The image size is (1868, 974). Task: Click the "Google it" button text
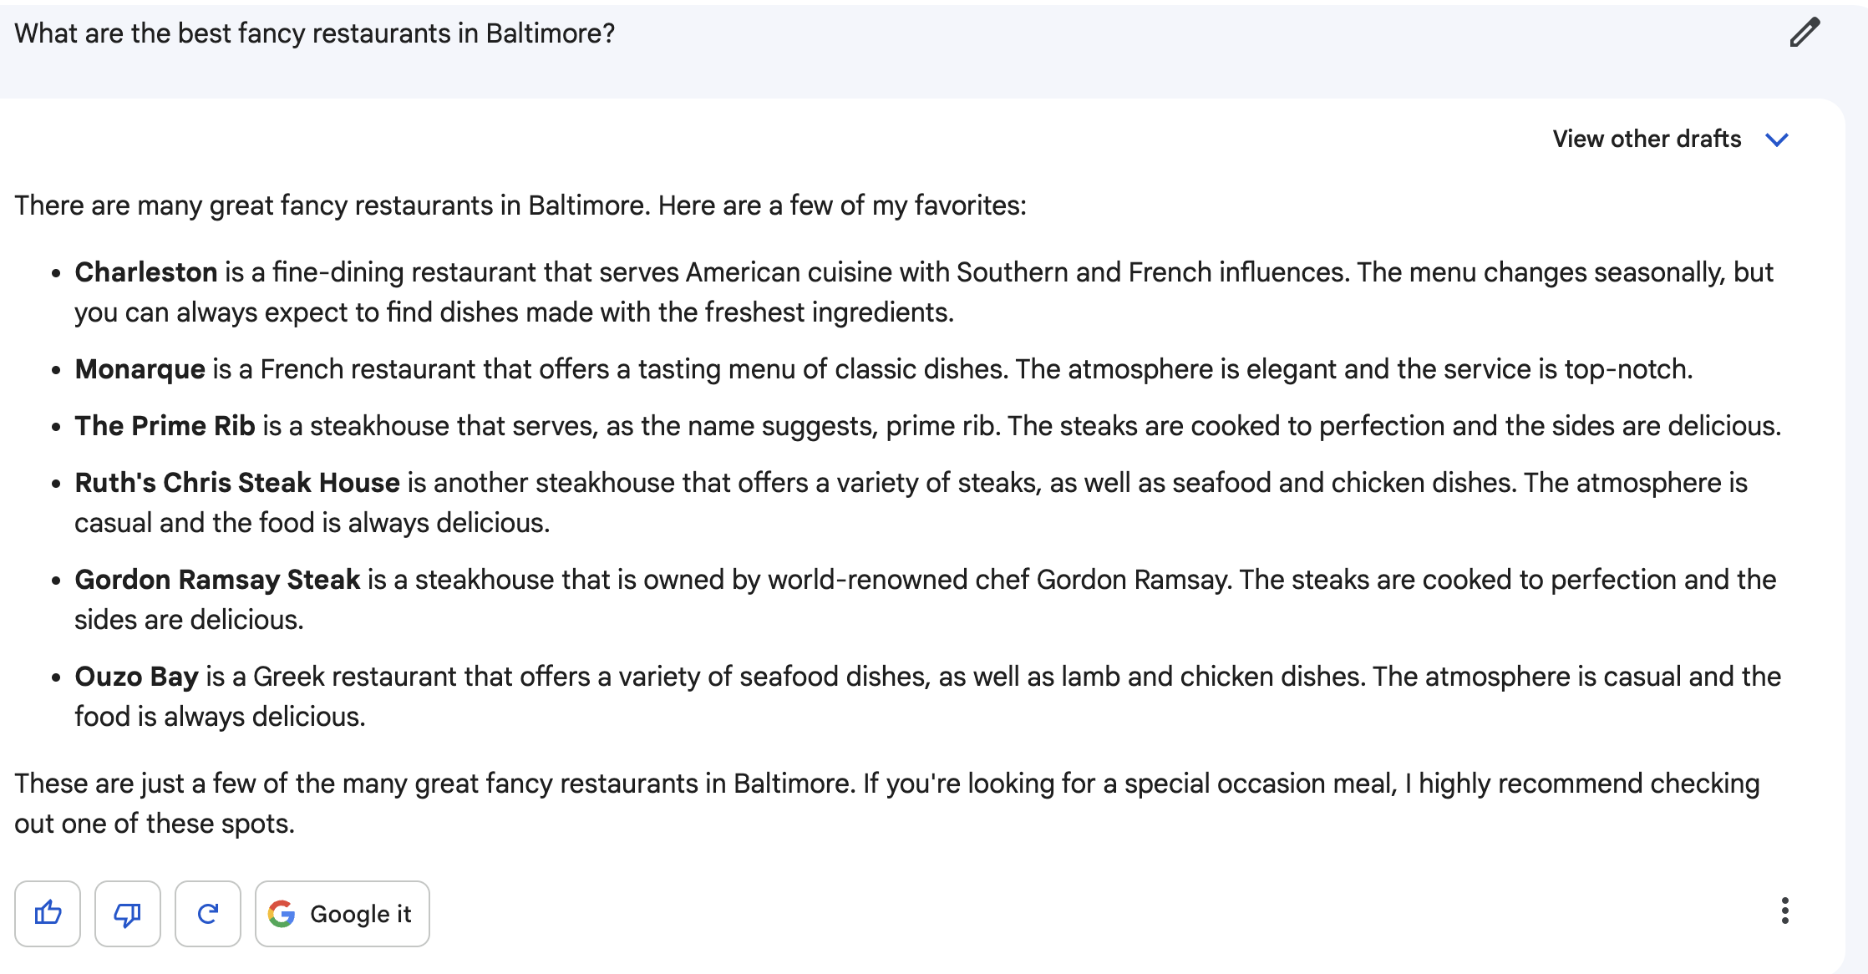pyautogui.click(x=360, y=914)
